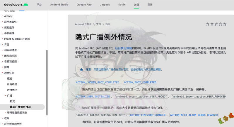The image size is (234, 127).
Task: Rate page with third star
Action: 216,24
